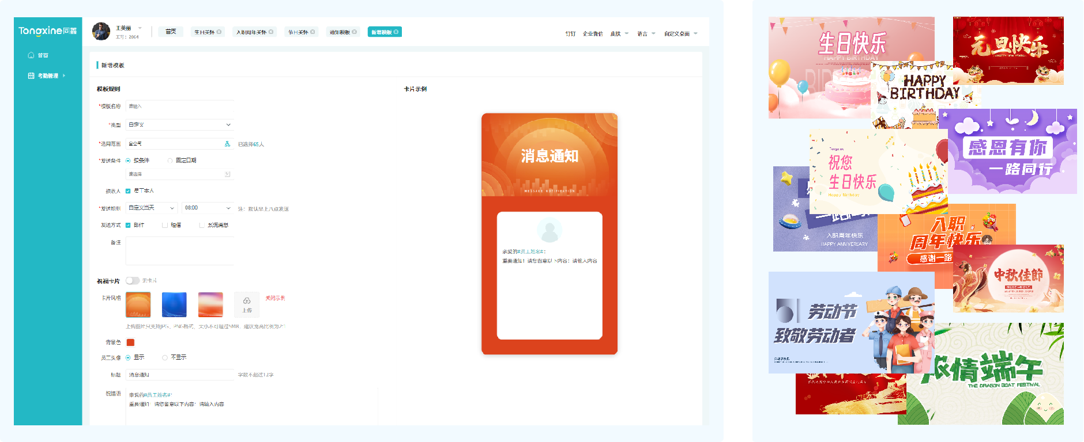
Task: Select the 固定日期 radio button
Action: (170, 161)
